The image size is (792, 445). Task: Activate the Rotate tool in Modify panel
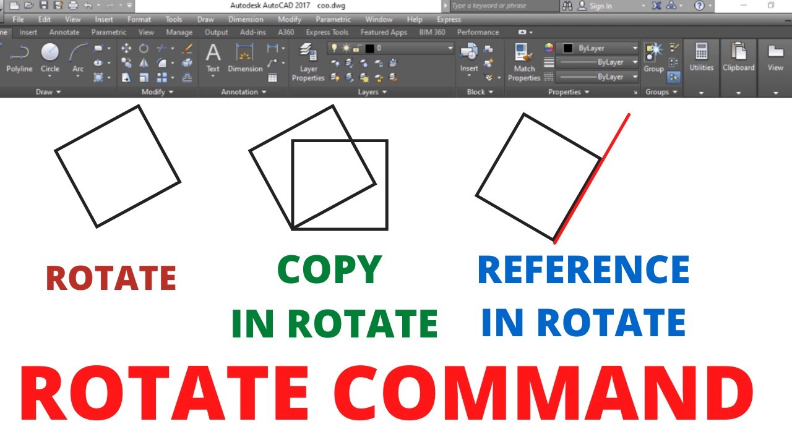(144, 48)
